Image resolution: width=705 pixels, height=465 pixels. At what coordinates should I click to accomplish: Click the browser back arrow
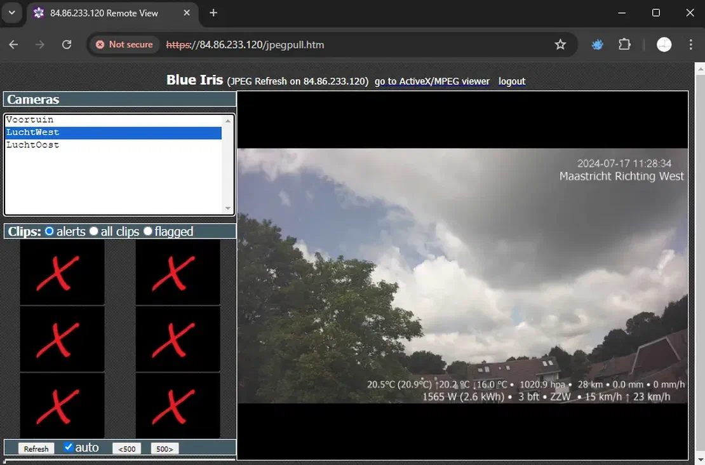pyautogui.click(x=13, y=44)
